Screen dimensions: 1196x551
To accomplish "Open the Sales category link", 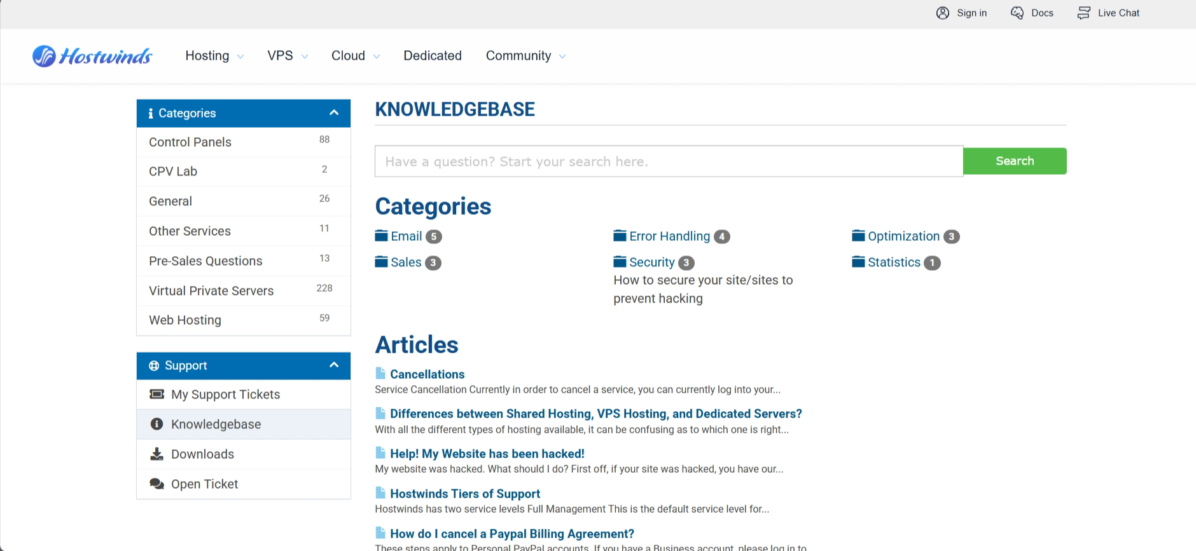I will pos(406,262).
